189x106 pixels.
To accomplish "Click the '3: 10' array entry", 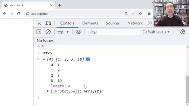I will 56,81.
